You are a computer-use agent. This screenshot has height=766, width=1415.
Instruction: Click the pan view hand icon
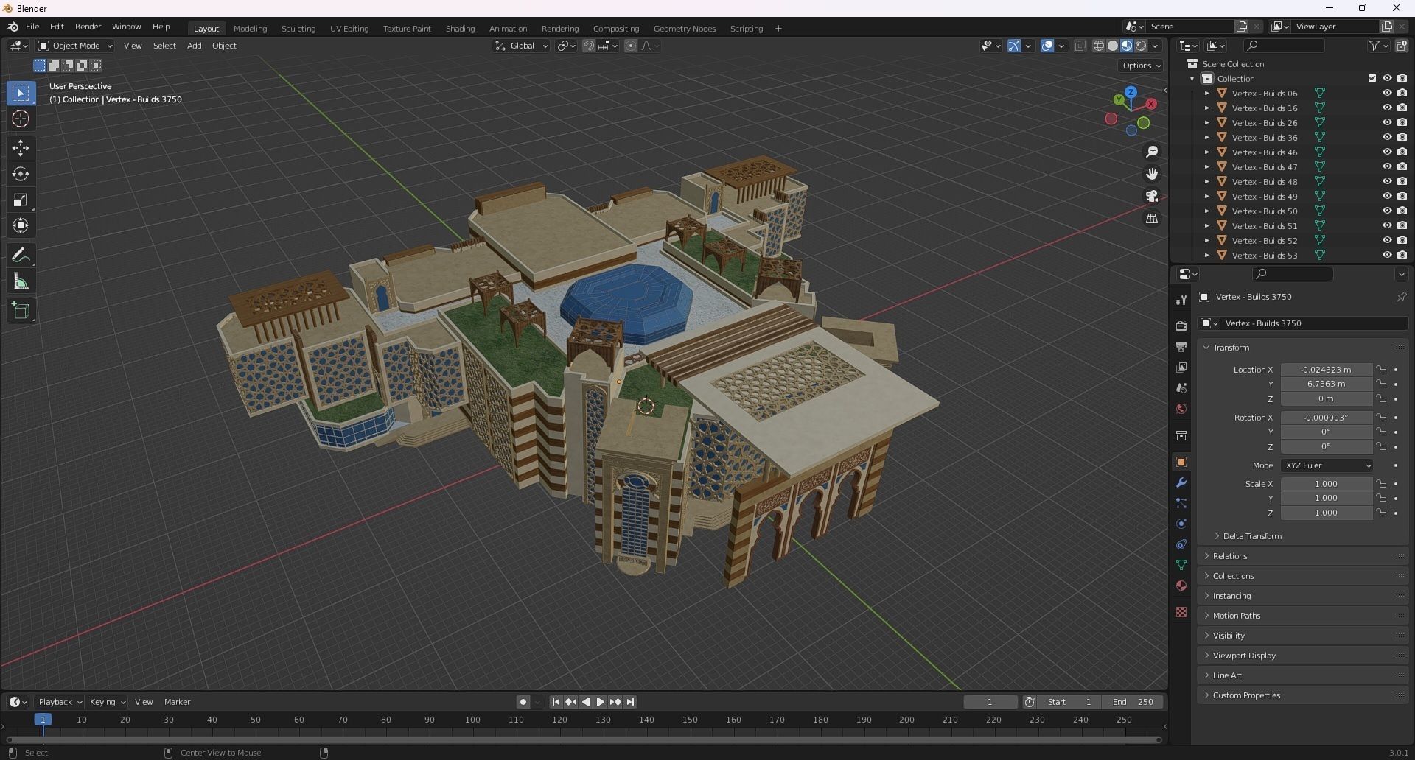pos(1152,174)
